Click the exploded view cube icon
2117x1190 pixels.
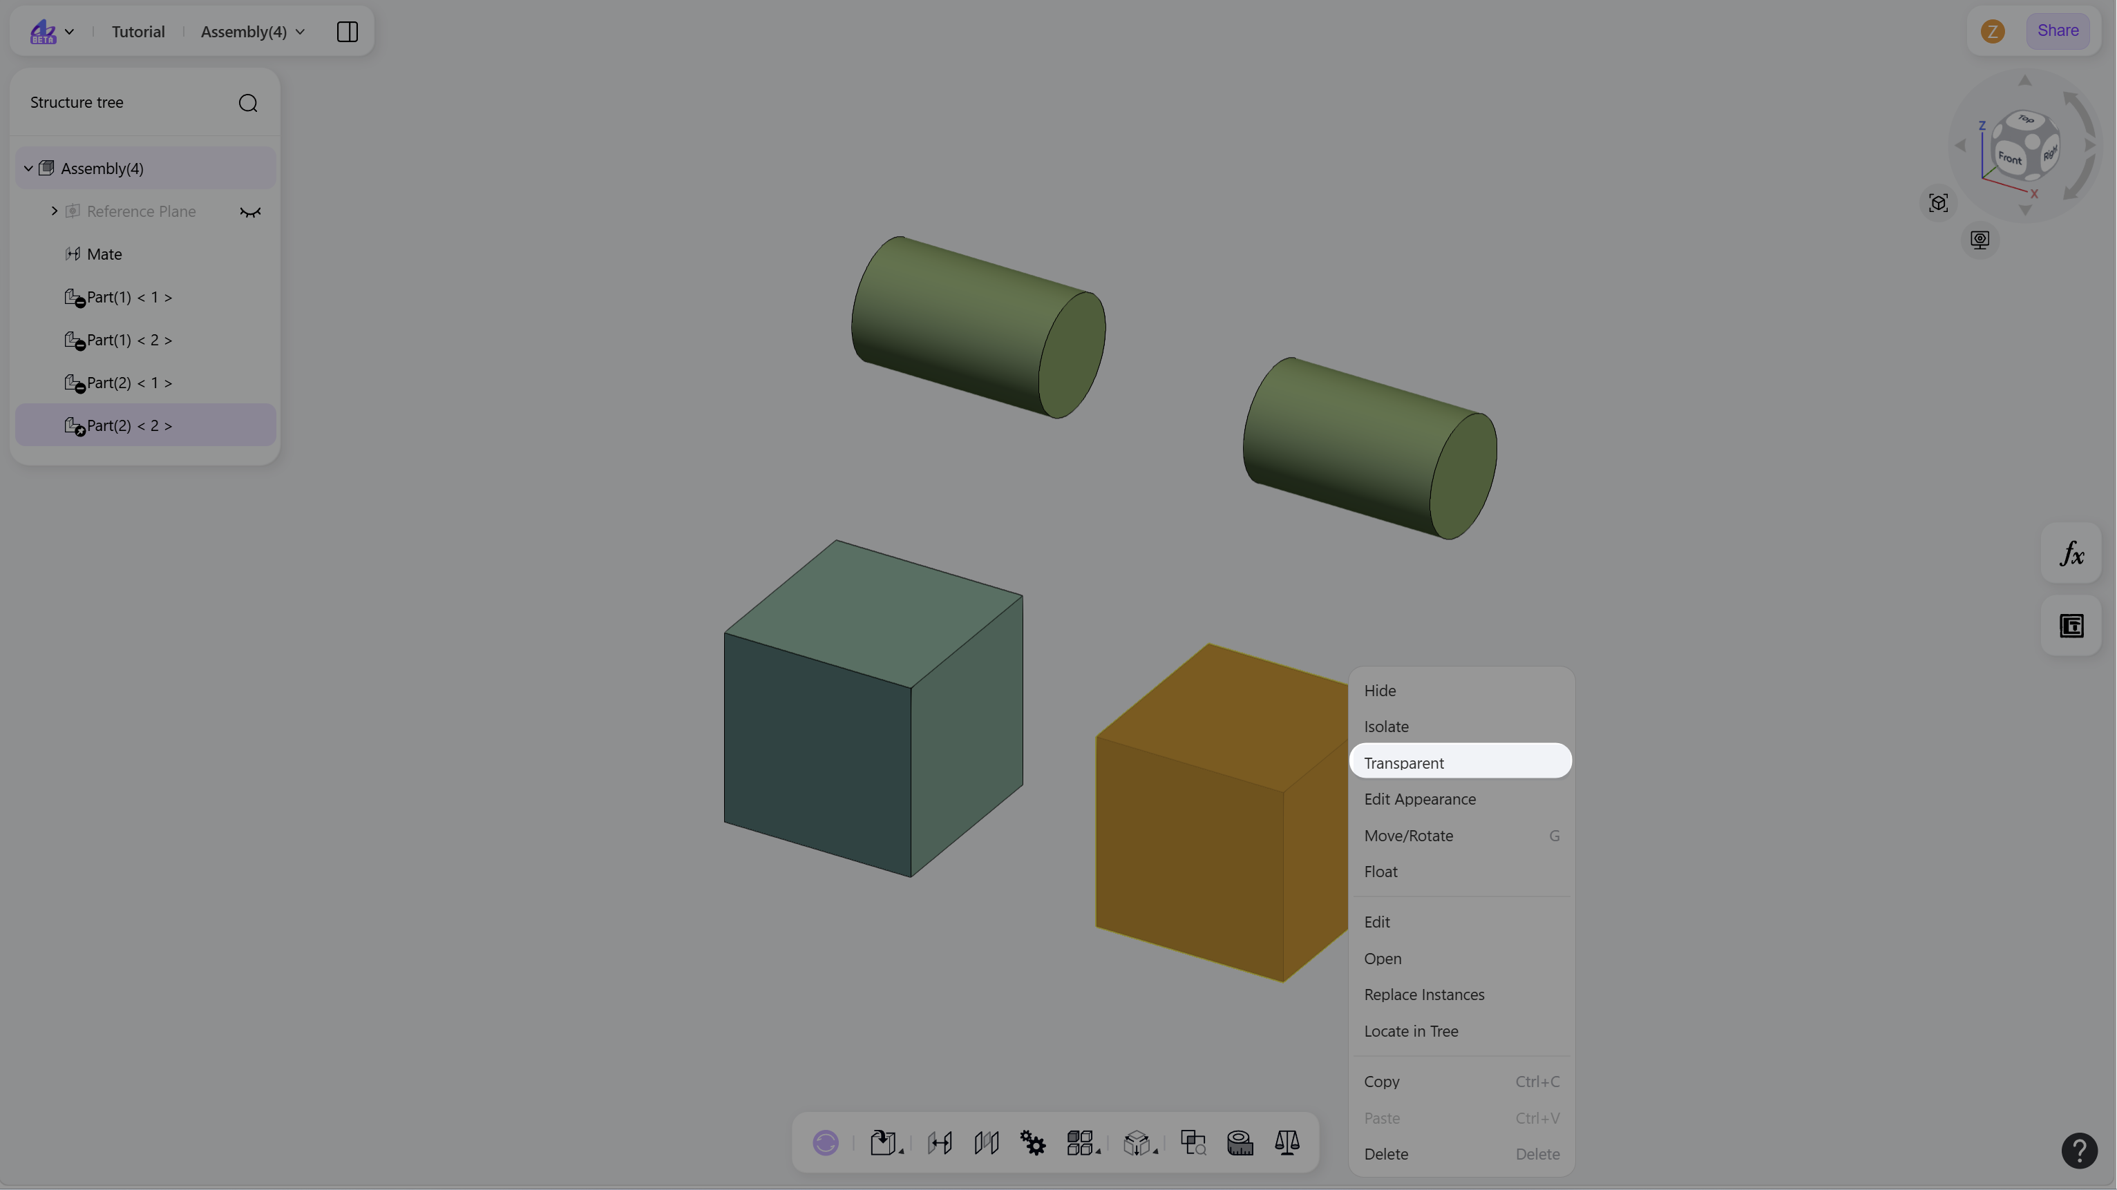point(1136,1142)
